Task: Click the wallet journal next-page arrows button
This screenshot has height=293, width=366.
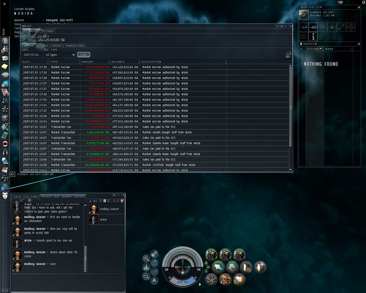Action: (288, 55)
